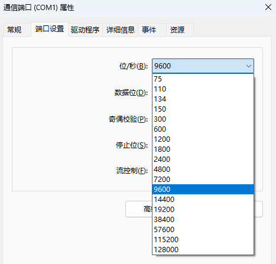Choose 4800 in the dropdown list
The height and width of the screenshot is (264, 276).
pyautogui.click(x=203, y=170)
